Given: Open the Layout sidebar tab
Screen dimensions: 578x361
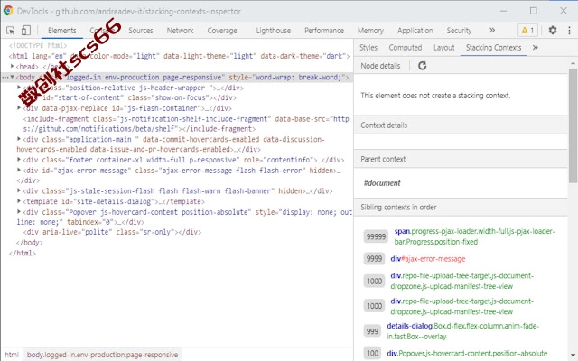Looking at the screenshot, I should pyautogui.click(x=443, y=48).
